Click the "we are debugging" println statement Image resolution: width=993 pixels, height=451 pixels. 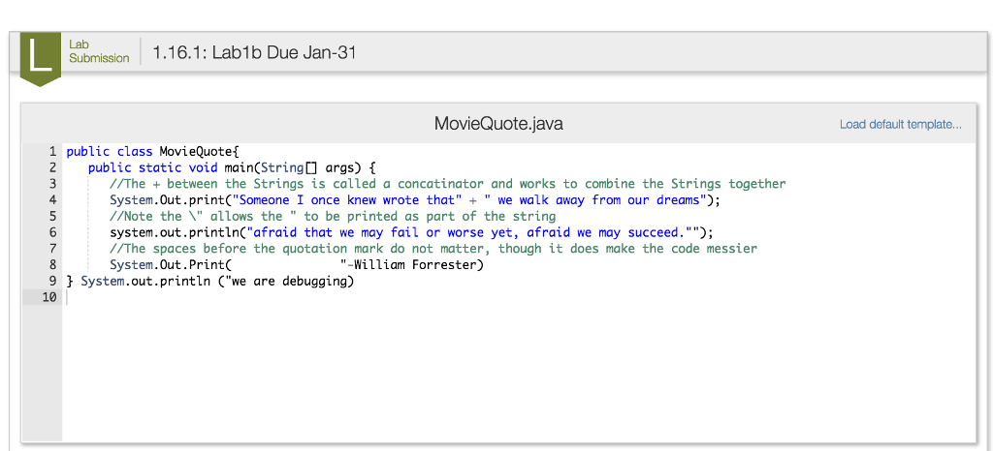217,282
